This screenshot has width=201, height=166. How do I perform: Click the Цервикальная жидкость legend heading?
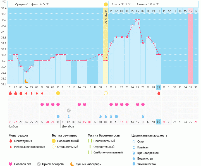[149, 135]
